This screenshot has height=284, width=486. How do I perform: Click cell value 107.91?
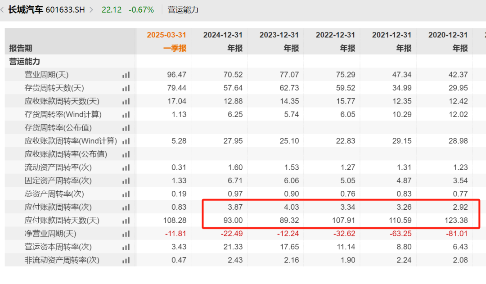[x=344, y=221]
